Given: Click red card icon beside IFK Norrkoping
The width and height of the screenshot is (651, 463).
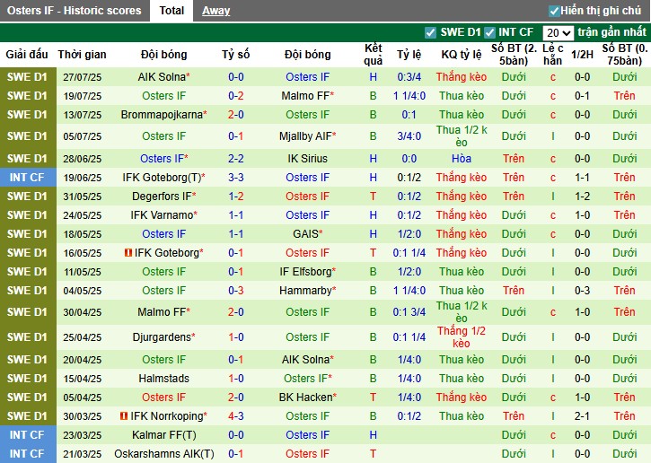Looking at the screenshot, I should [x=124, y=415].
